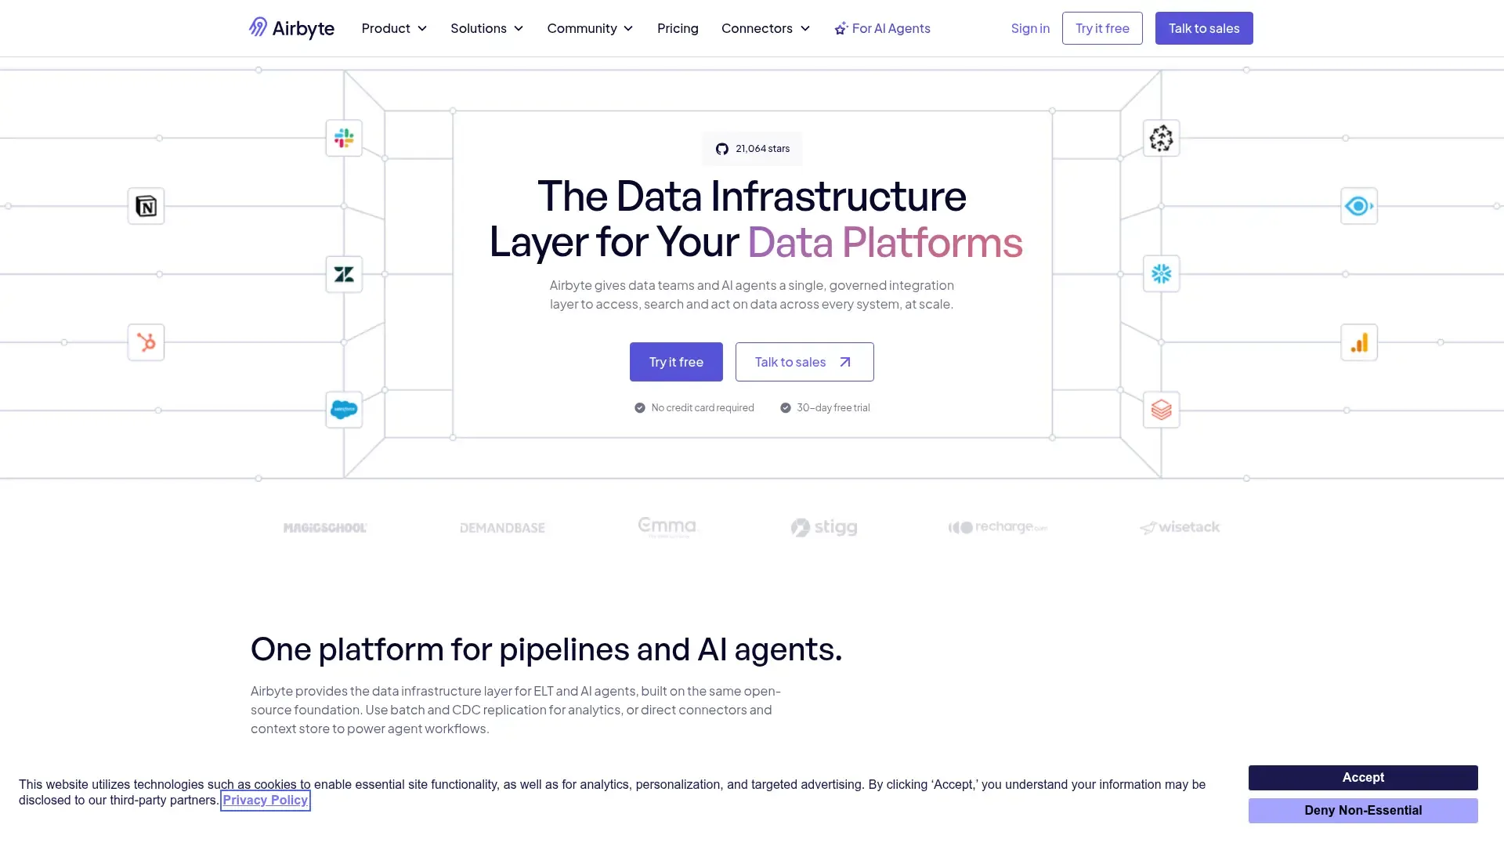Image resolution: width=1504 pixels, height=846 pixels.
Task: Click the Salesforce cloud icon
Action: tap(344, 410)
